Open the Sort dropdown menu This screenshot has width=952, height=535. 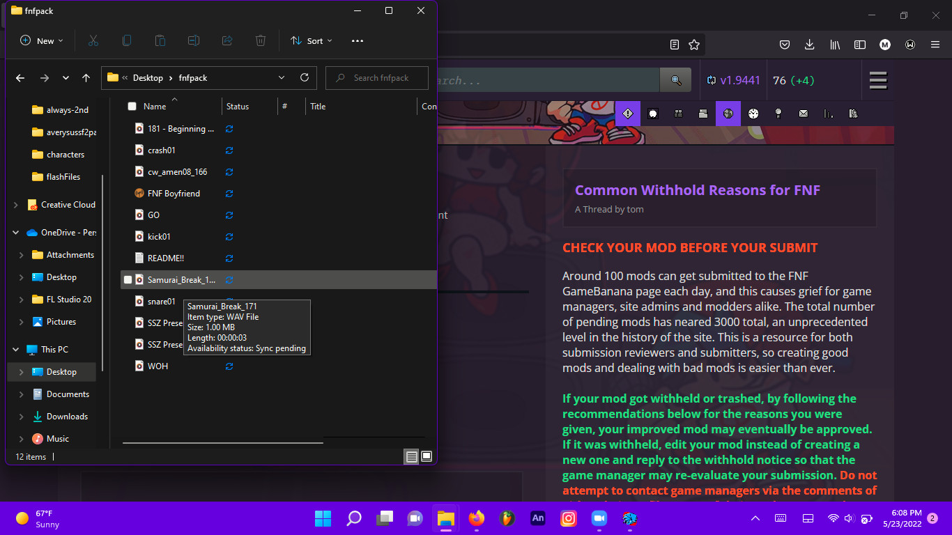coord(312,40)
